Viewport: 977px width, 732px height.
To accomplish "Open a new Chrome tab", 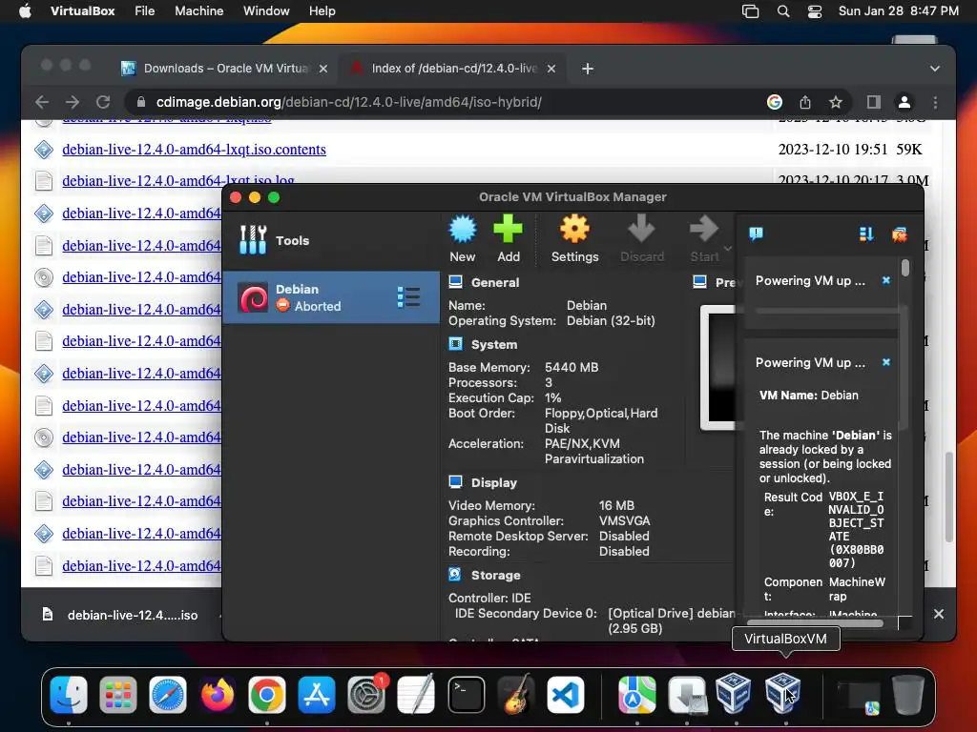I will [x=588, y=69].
